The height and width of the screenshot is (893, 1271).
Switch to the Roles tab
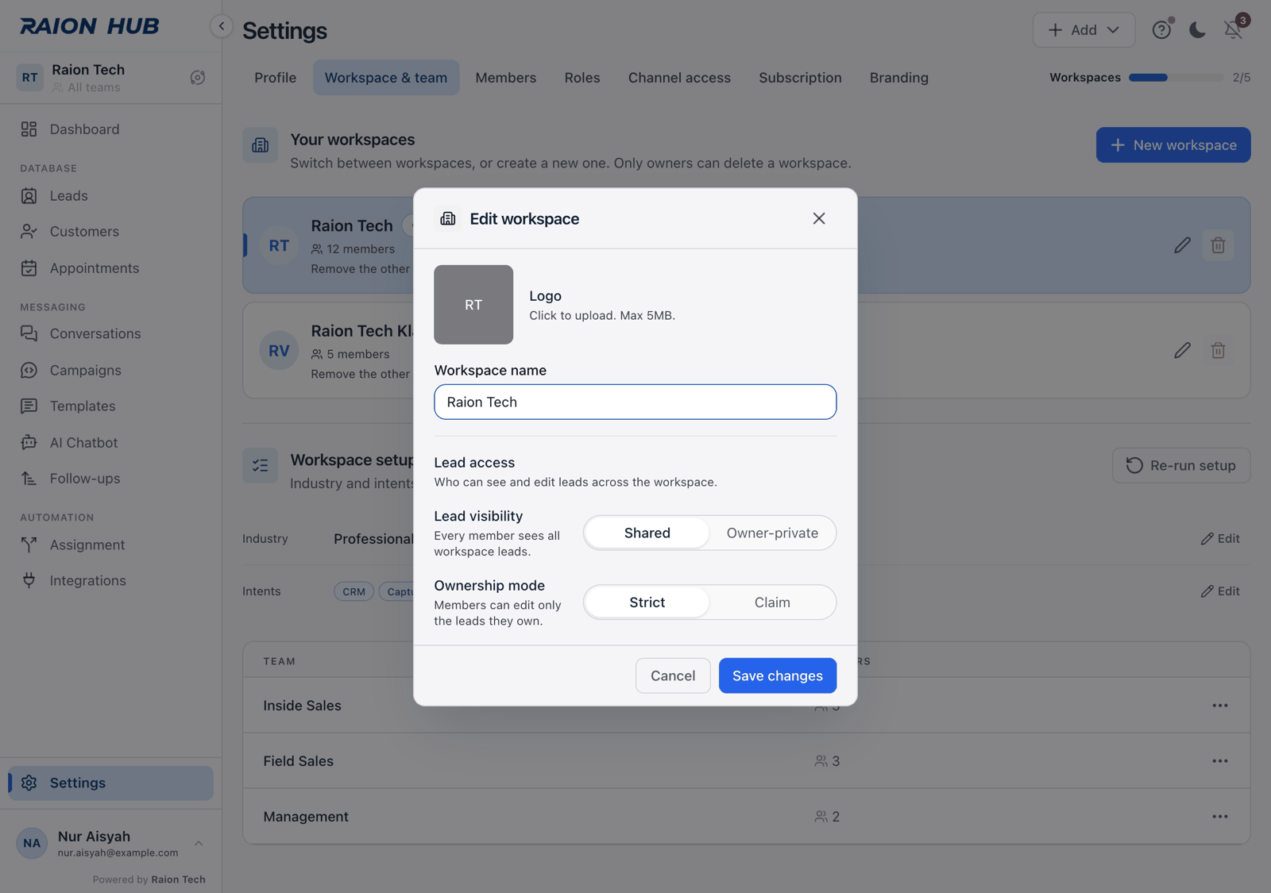coord(582,78)
